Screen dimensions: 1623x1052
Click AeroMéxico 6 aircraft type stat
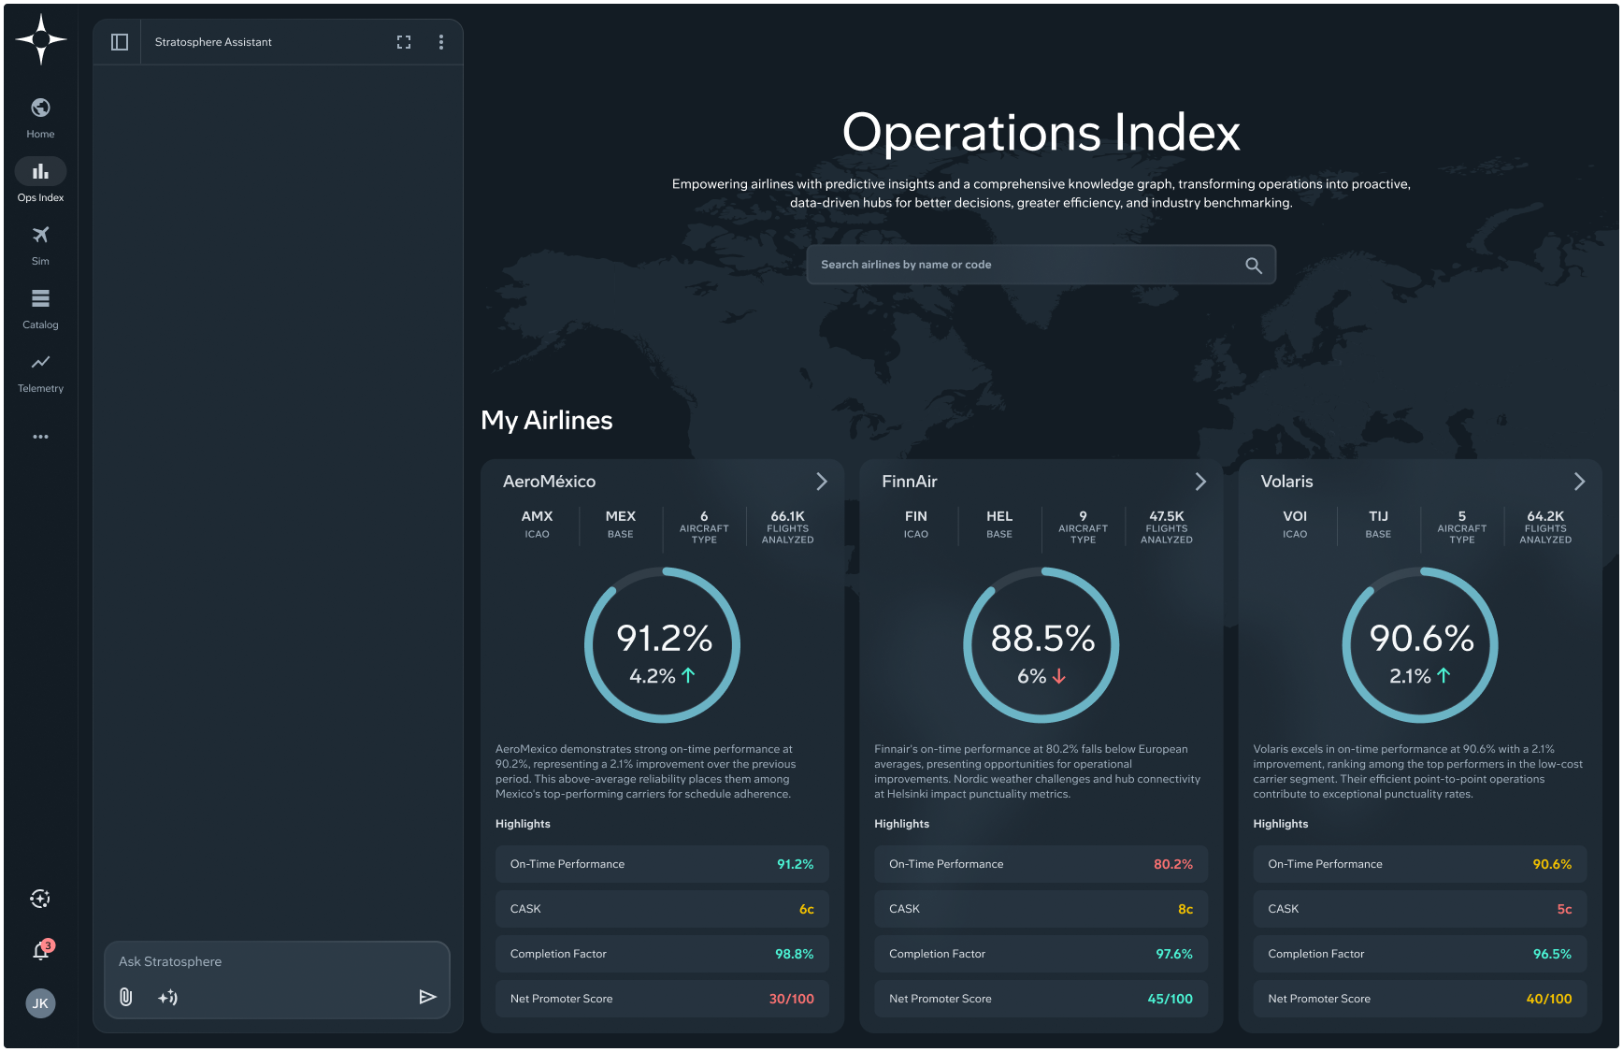(704, 526)
